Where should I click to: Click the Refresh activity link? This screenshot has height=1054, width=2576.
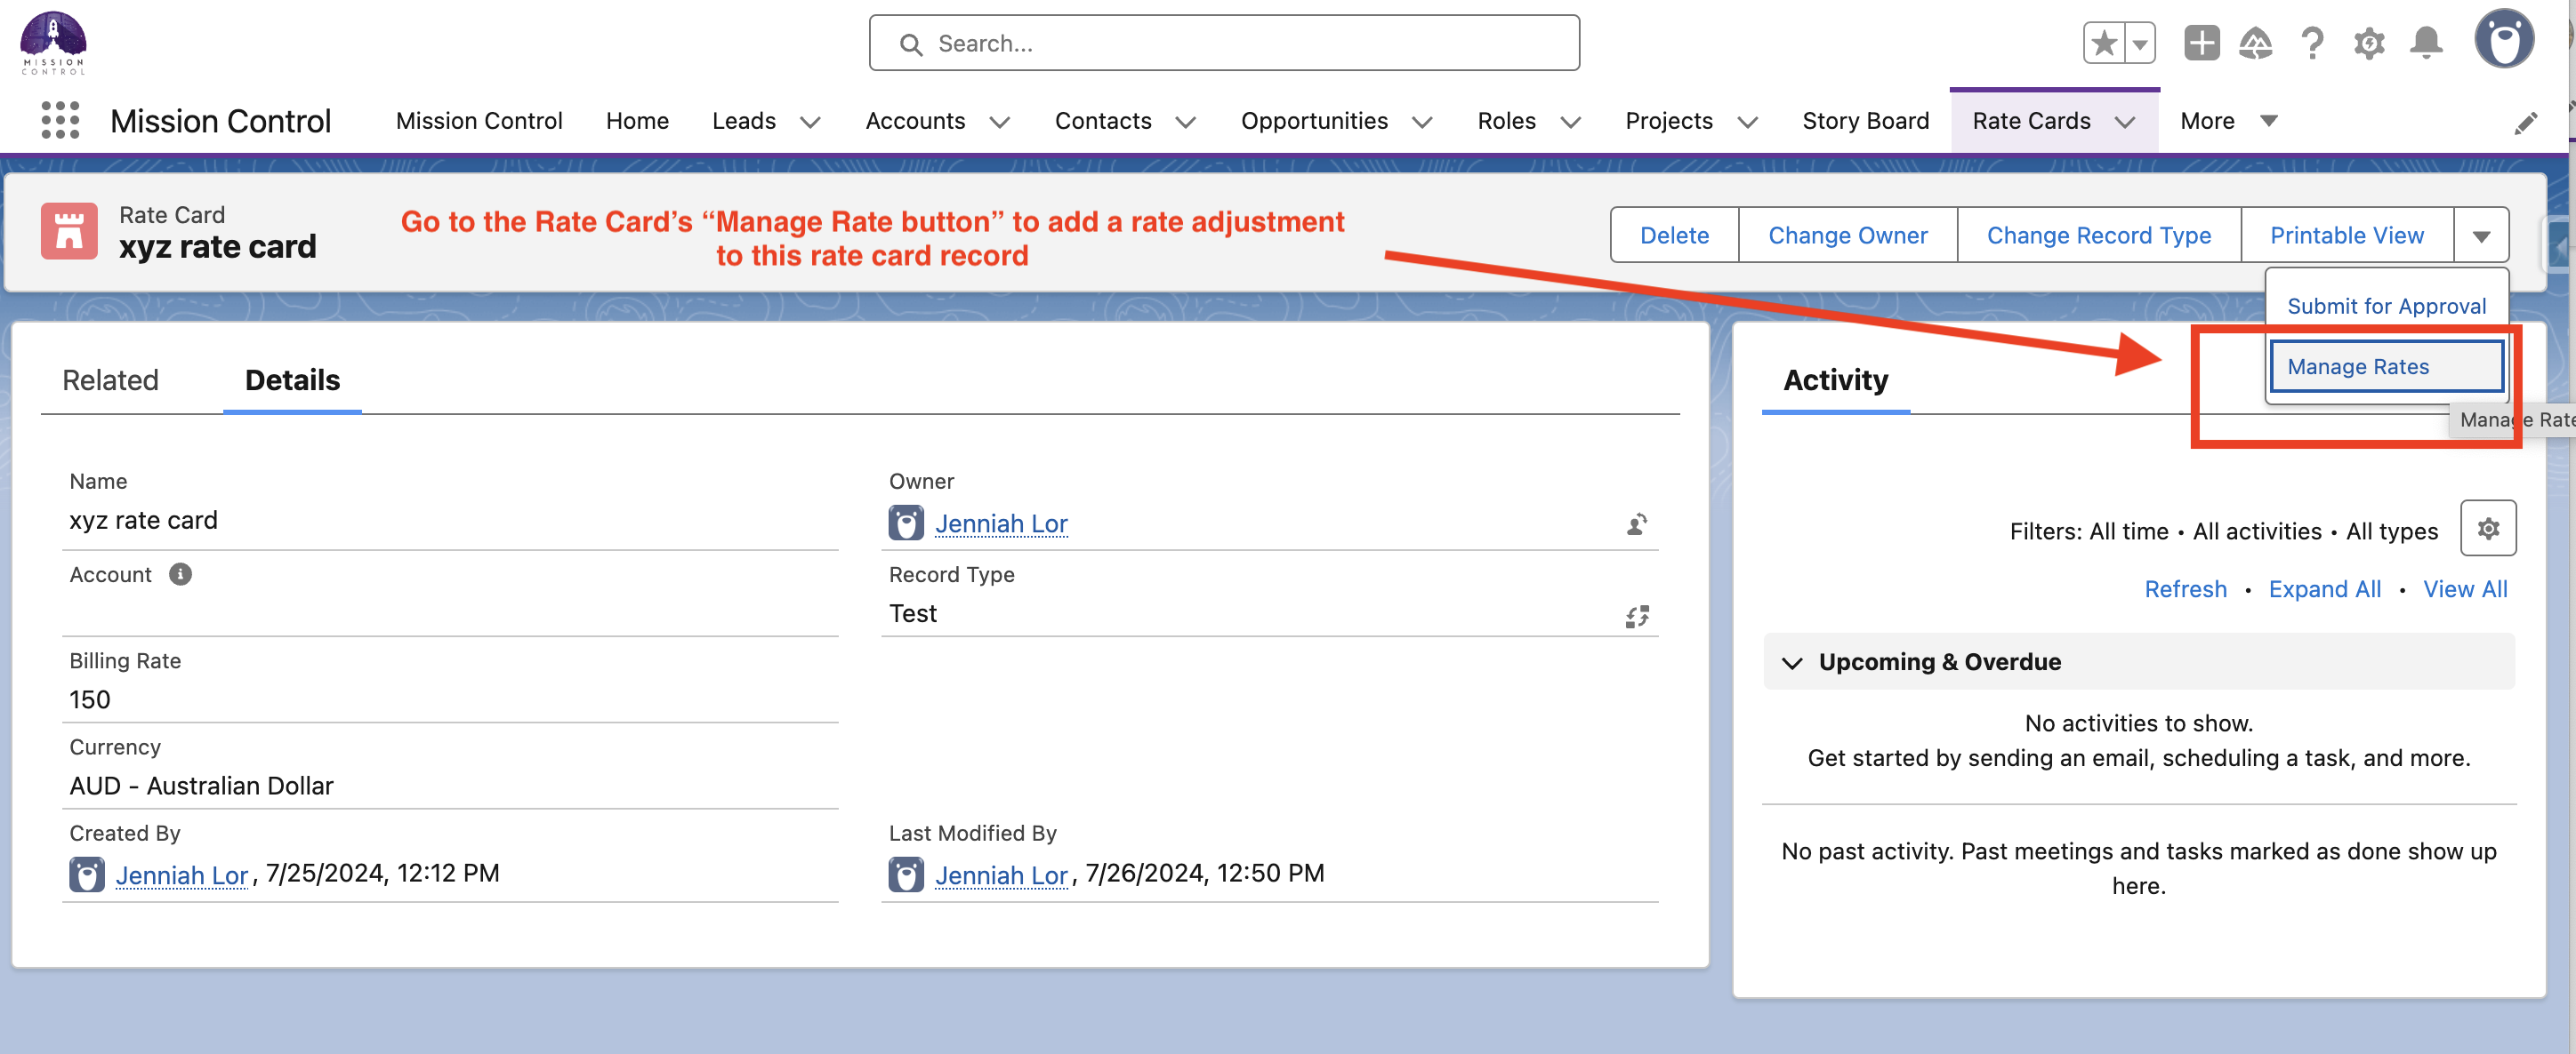click(x=2185, y=589)
